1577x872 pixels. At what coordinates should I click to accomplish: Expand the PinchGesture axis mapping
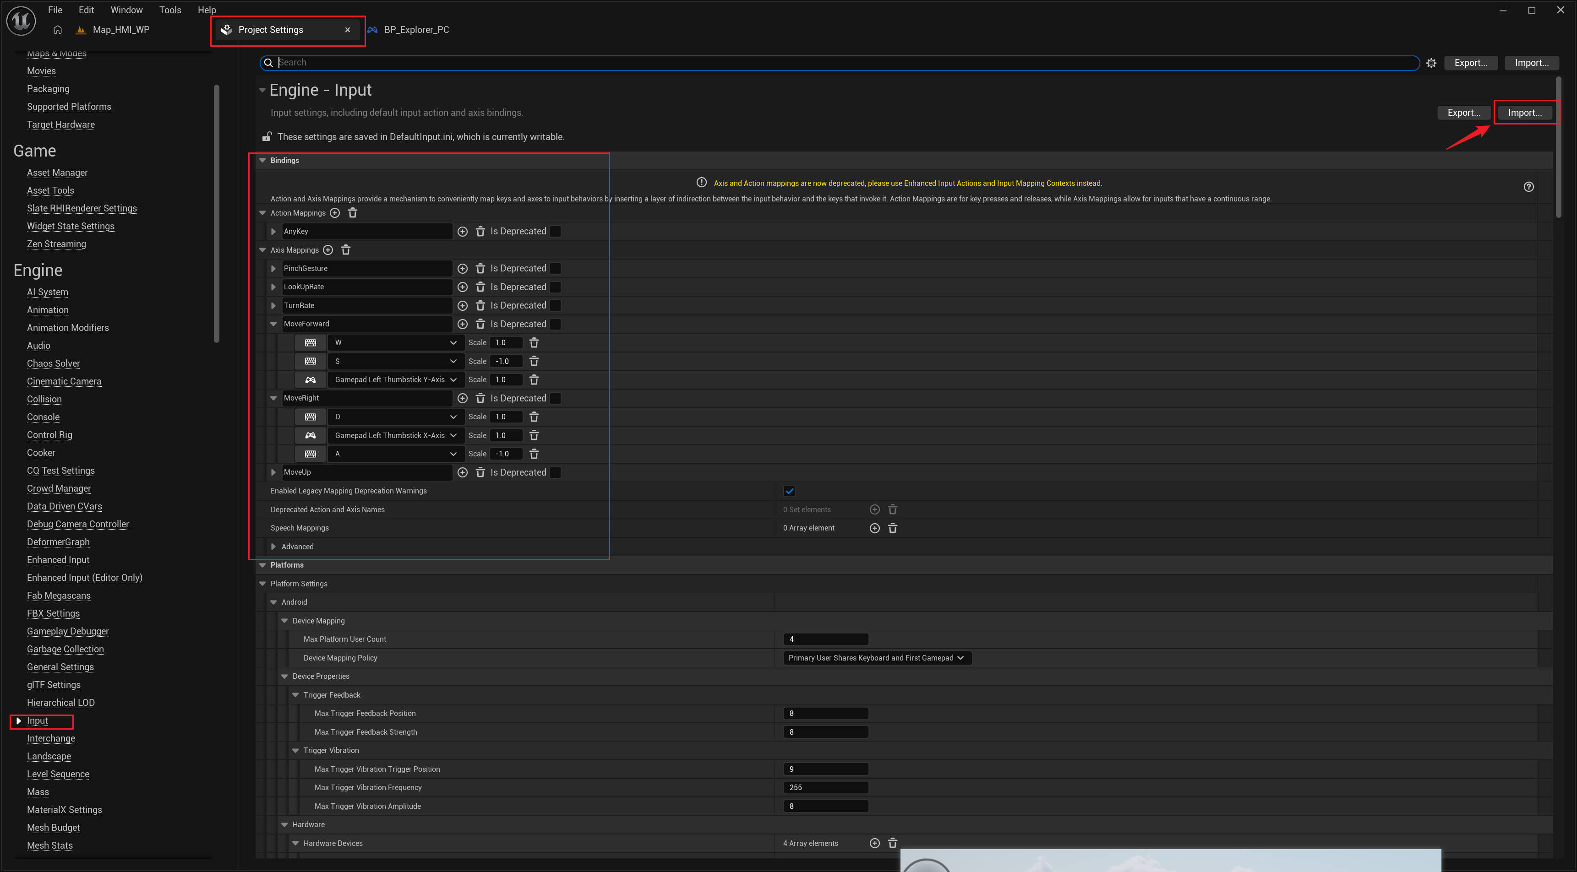point(273,269)
